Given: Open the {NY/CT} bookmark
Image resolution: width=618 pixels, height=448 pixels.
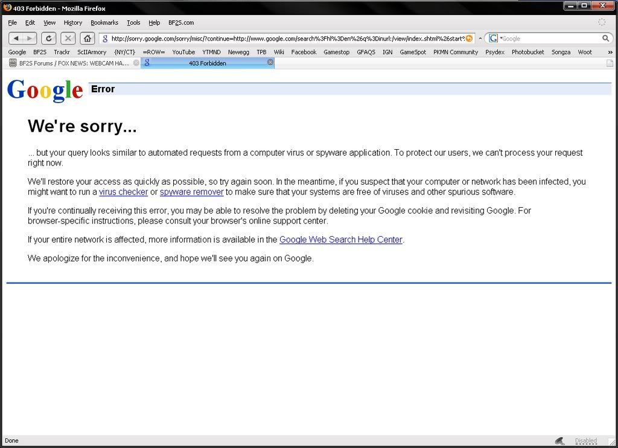Looking at the screenshot, I should tap(124, 52).
